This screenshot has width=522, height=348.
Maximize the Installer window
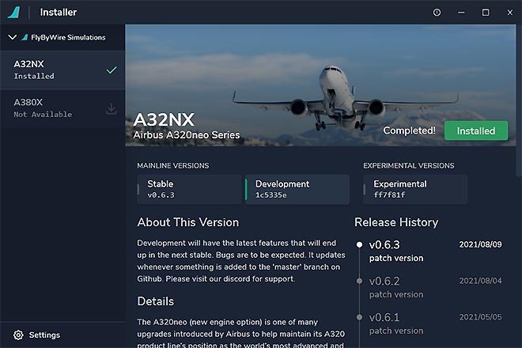coord(486,12)
